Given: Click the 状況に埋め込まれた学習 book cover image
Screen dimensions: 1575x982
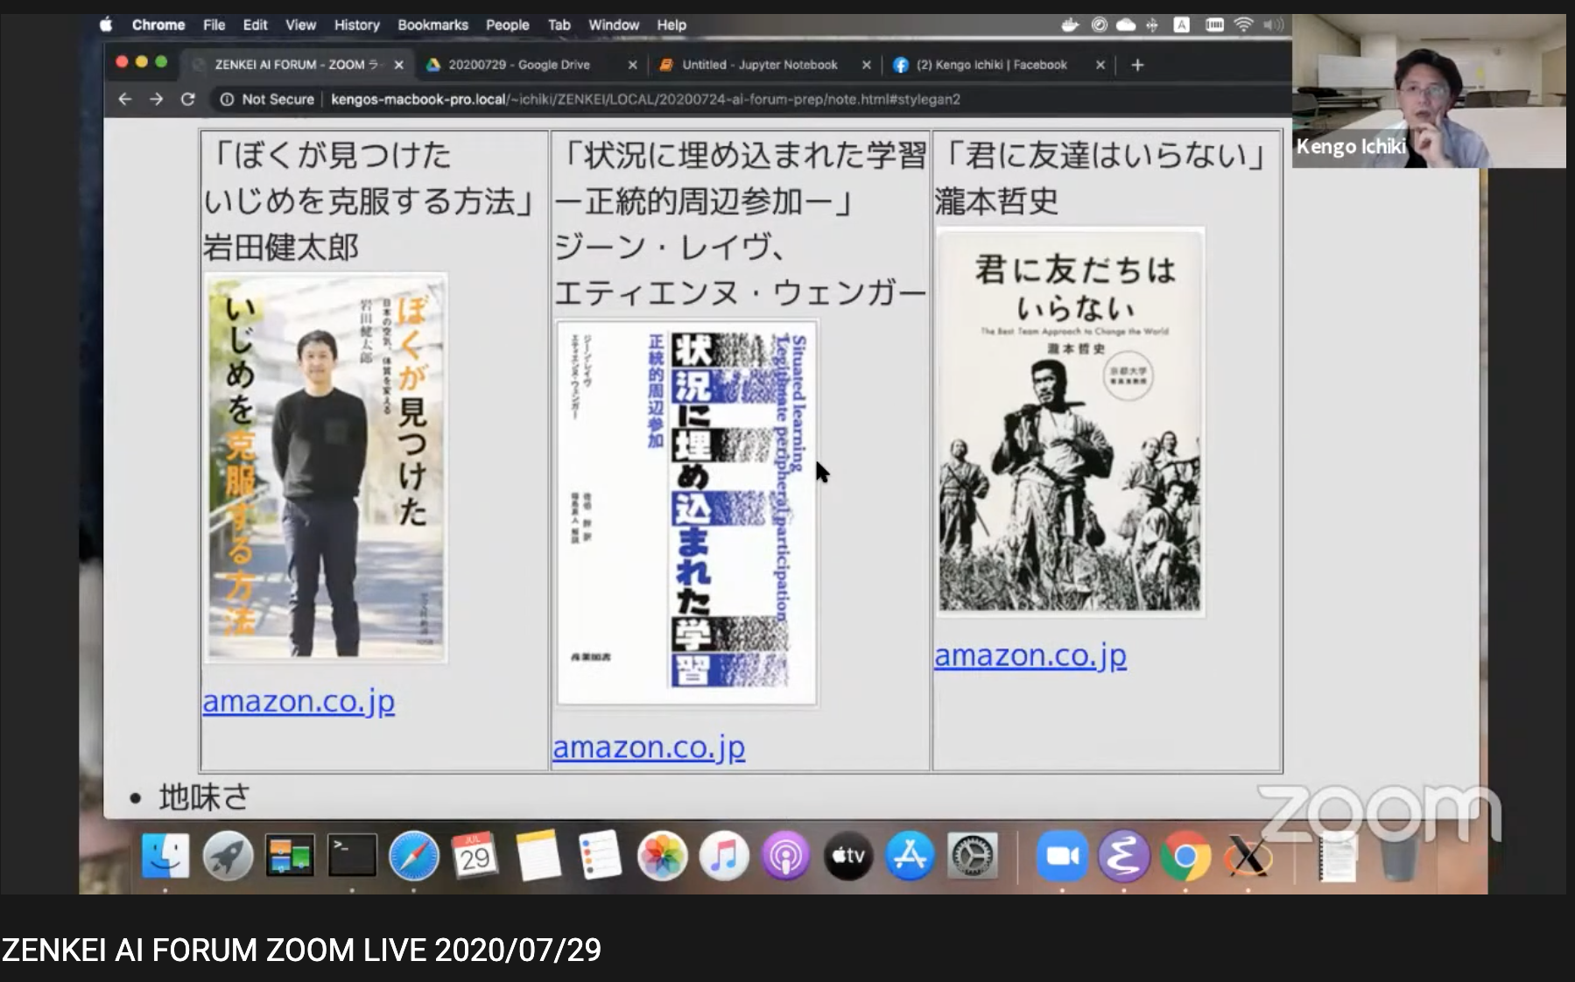Looking at the screenshot, I should tap(687, 513).
